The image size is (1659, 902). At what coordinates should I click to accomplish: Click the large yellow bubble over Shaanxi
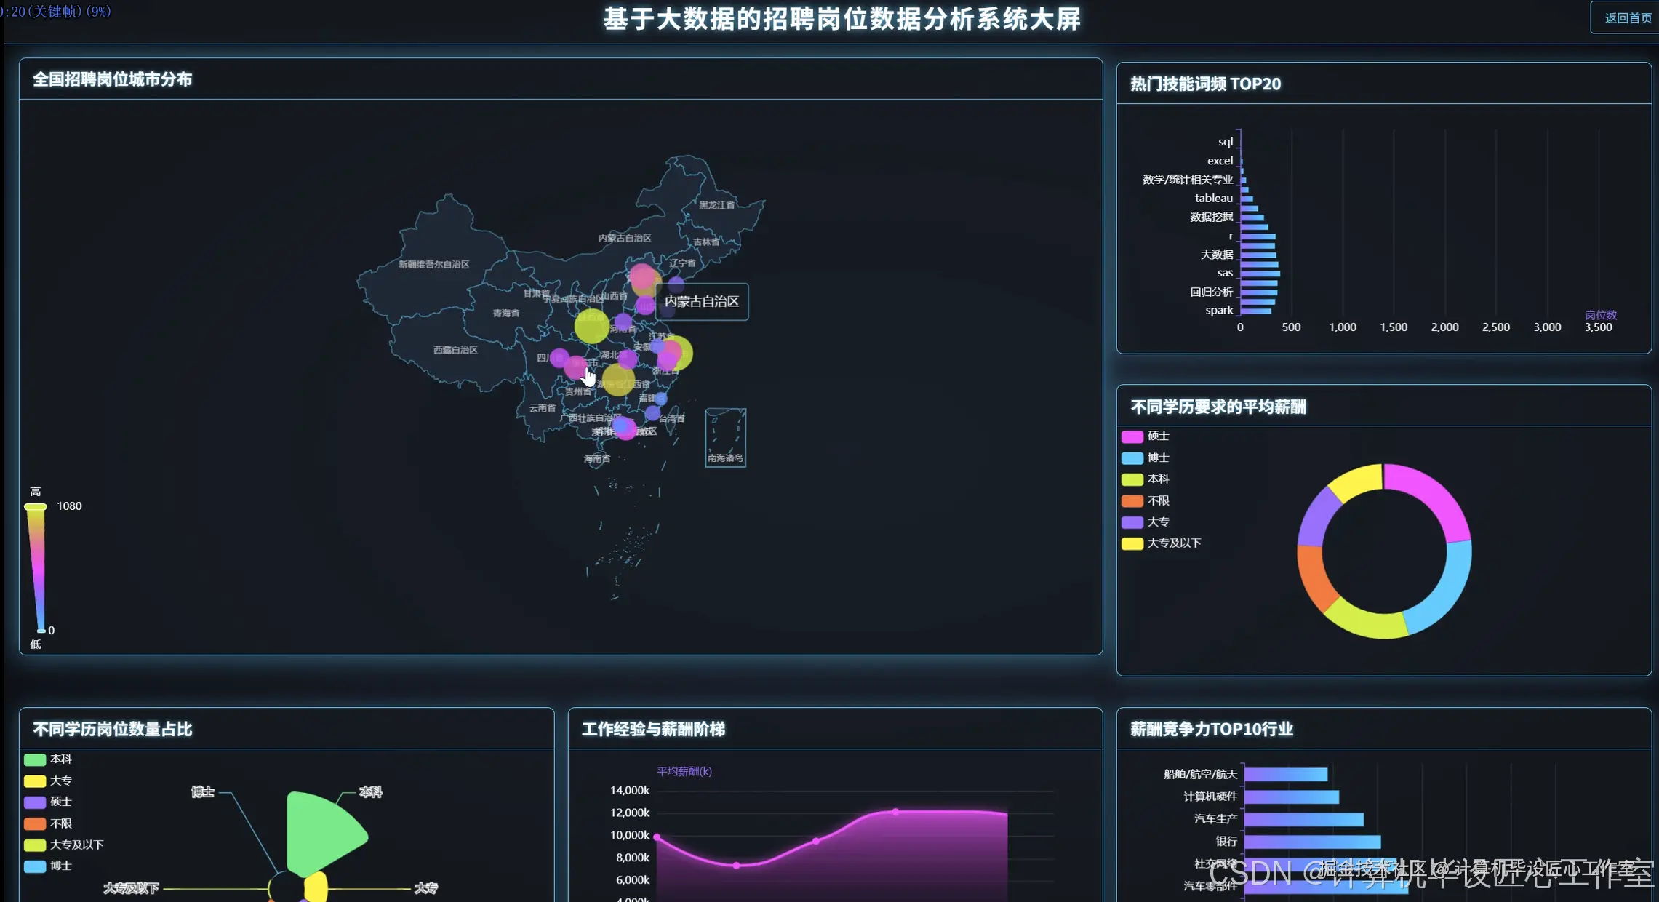click(591, 326)
